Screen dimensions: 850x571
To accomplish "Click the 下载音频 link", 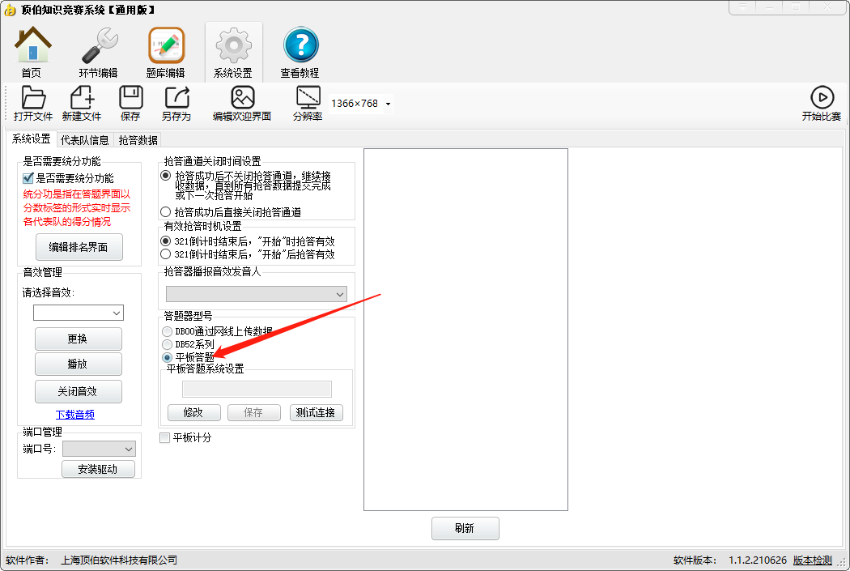I will [x=74, y=415].
